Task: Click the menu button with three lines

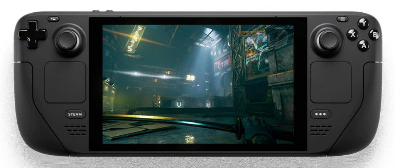Action: 343,19
